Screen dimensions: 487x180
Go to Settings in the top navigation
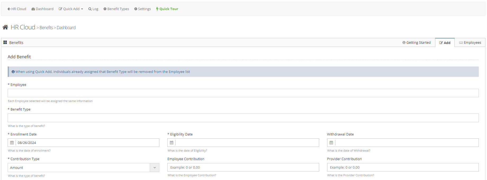tap(142, 9)
